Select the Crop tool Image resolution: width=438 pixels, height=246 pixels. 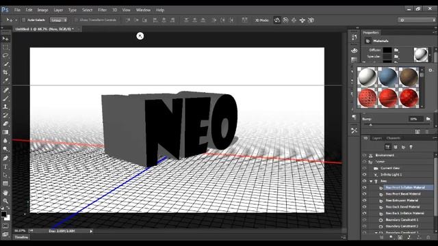click(x=5, y=72)
